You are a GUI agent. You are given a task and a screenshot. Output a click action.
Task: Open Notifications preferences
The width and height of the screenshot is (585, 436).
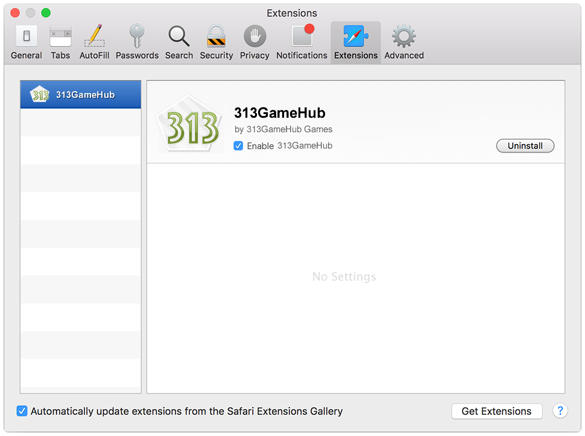[302, 42]
